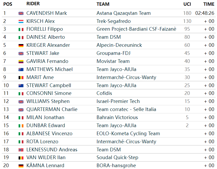217x169 pixels.
Task: Click the New Zealand flag by STEWART Campbell
Action: (21, 86)
